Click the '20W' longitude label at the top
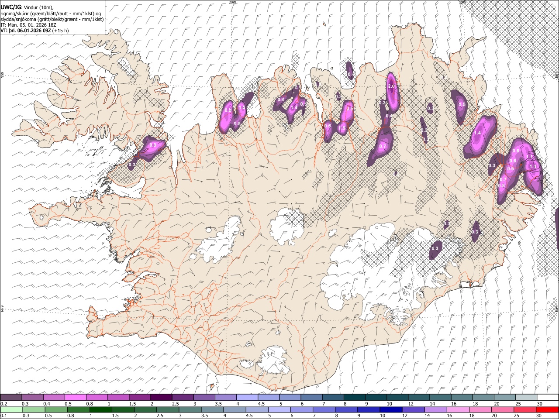 pyautogui.click(x=232, y=2)
